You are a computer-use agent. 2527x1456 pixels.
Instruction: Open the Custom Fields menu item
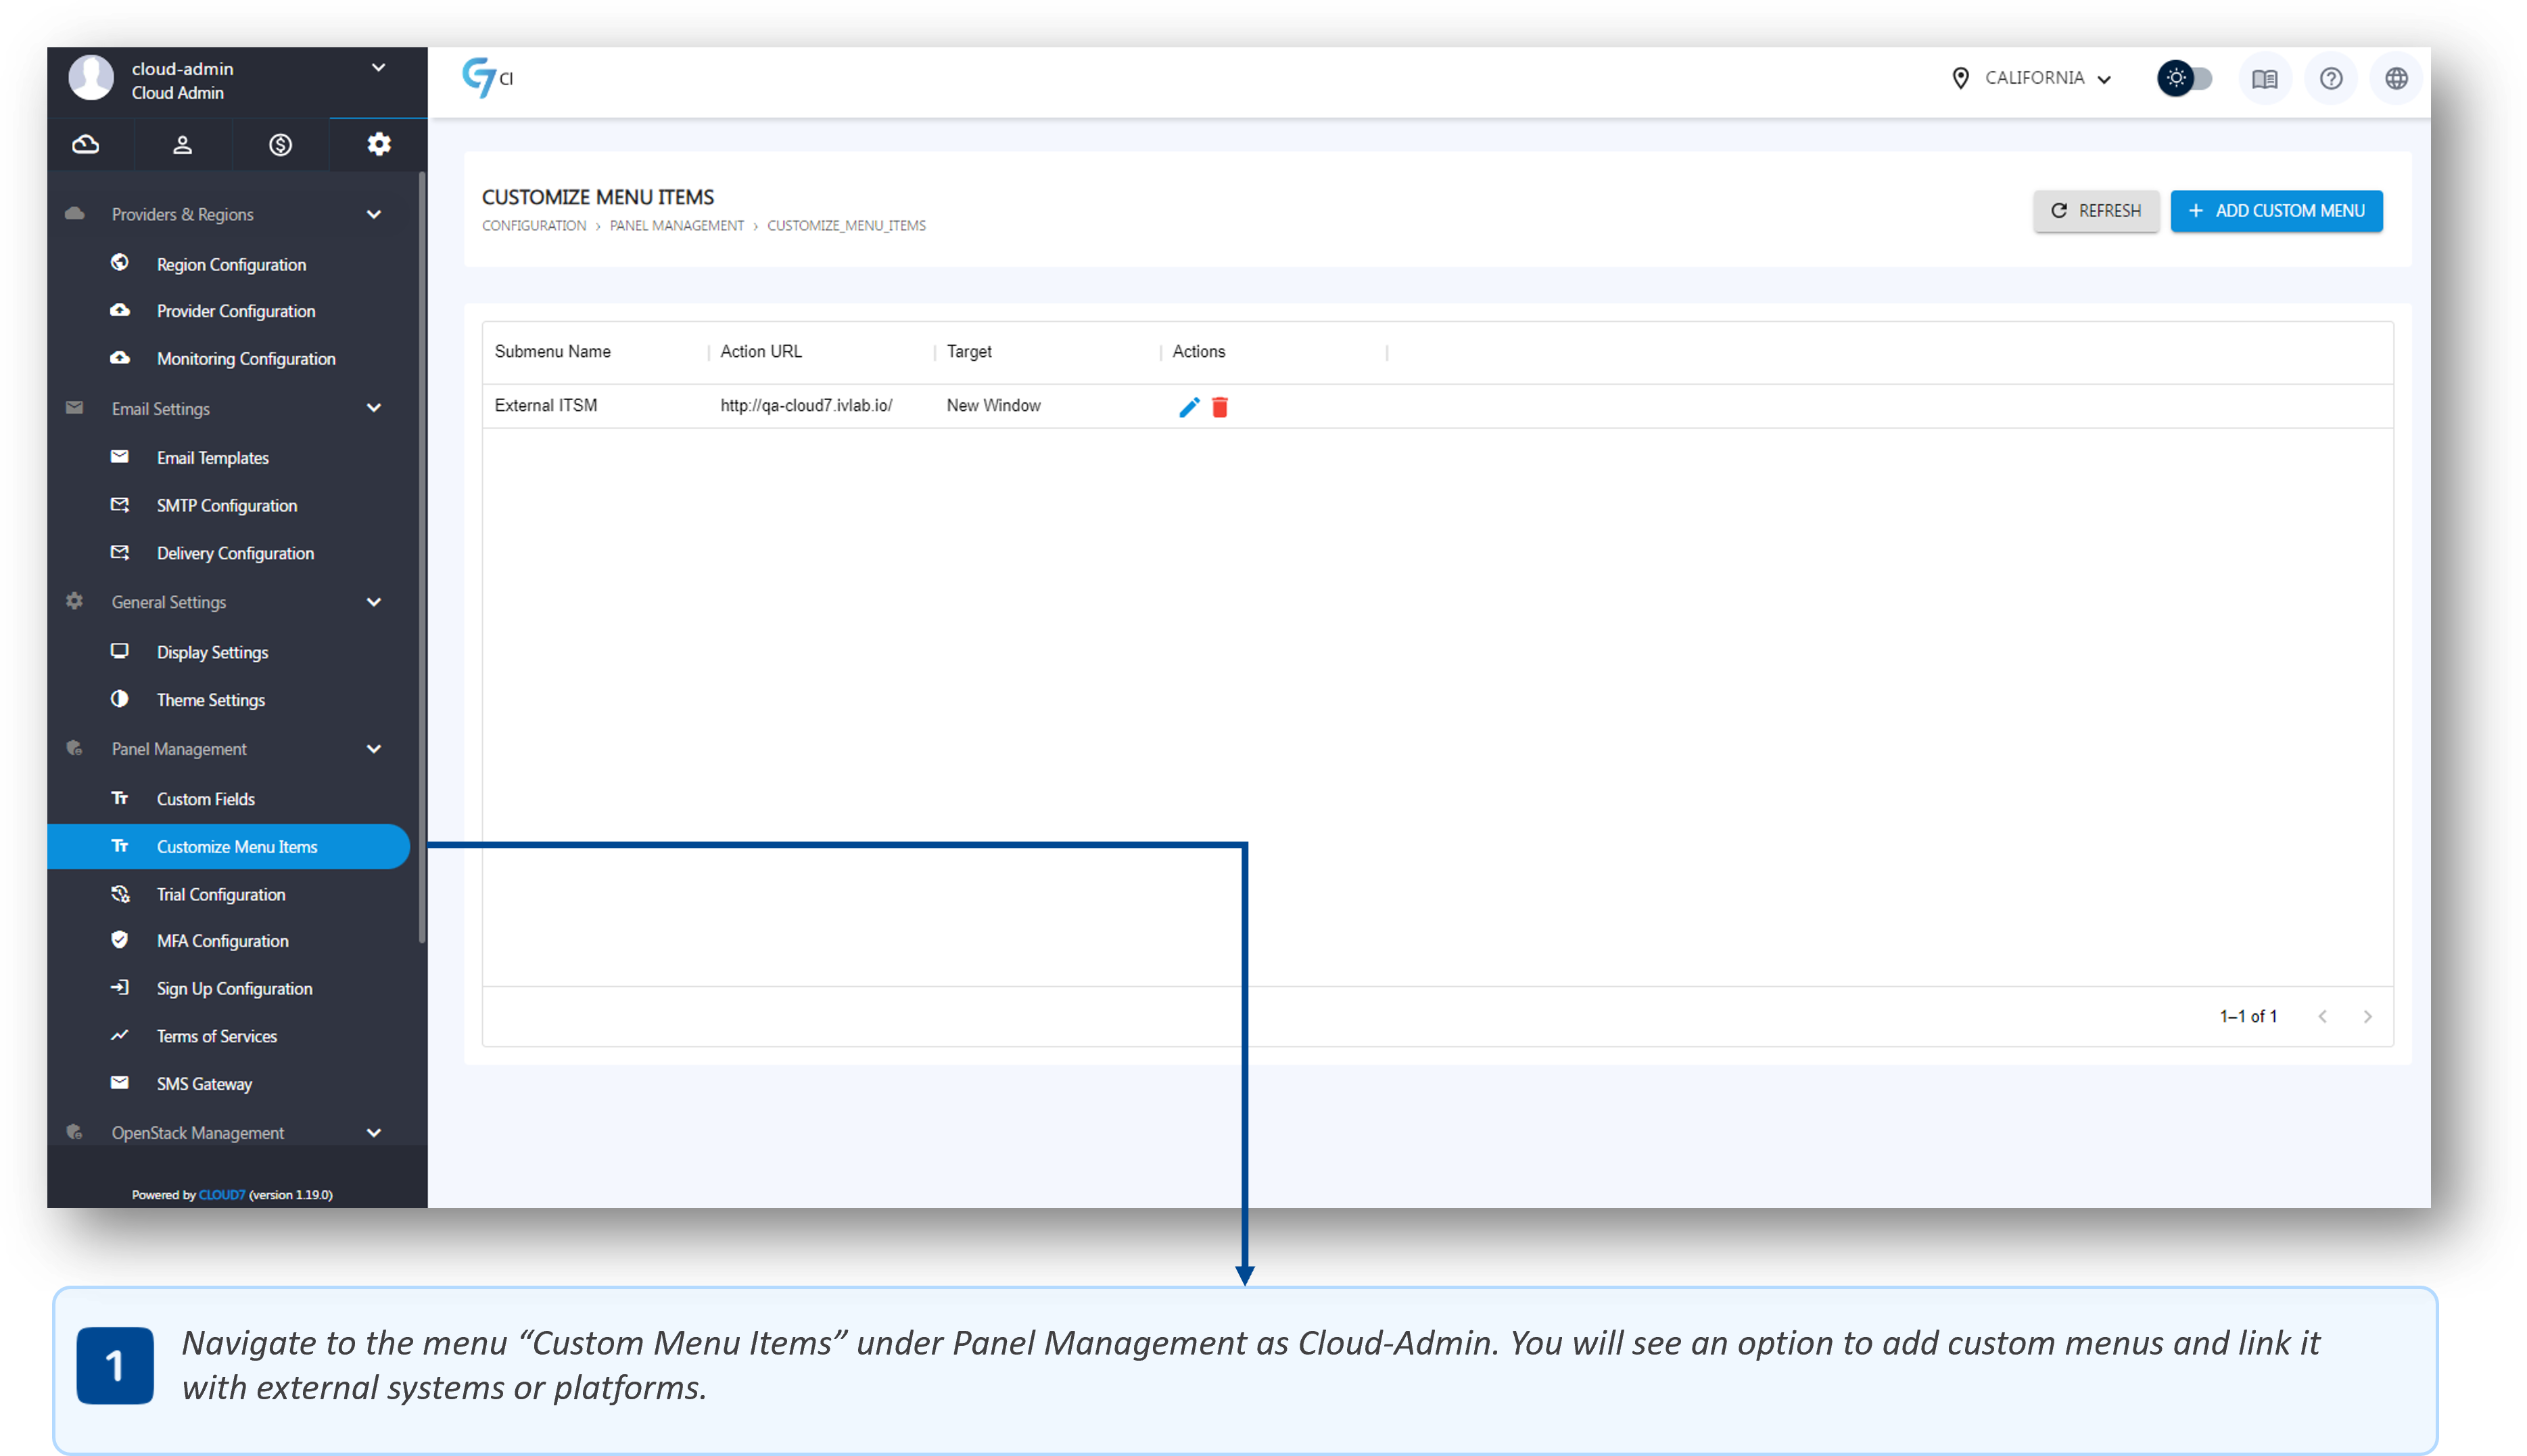[x=205, y=799]
